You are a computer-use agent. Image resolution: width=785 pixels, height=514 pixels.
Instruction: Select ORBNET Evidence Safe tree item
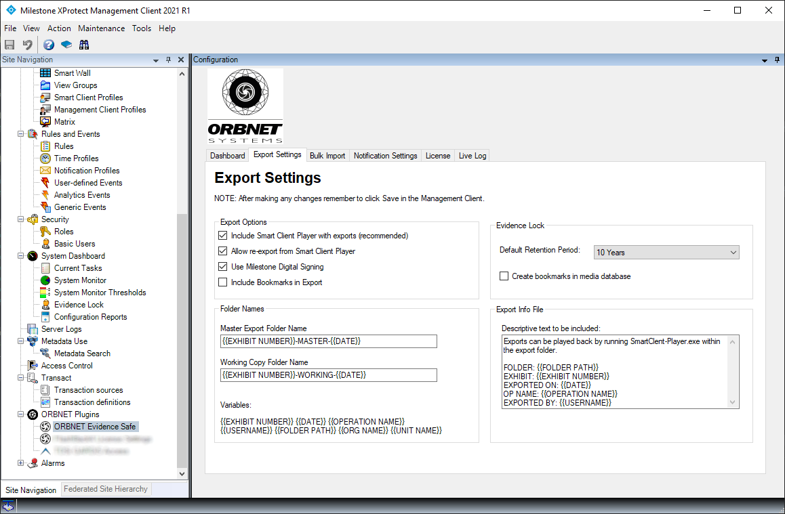pyautogui.click(x=95, y=427)
